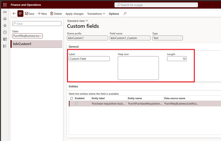Expand the Standard view selector

tap(77, 21)
